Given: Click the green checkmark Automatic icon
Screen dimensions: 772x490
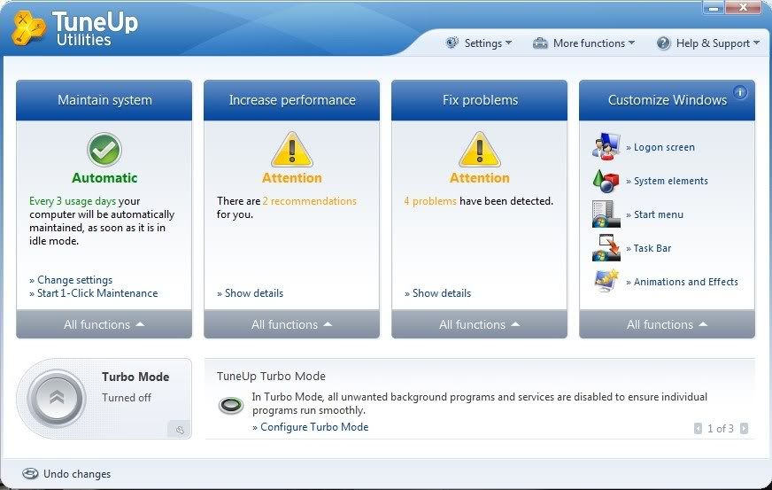Looking at the screenshot, I should pos(104,150).
